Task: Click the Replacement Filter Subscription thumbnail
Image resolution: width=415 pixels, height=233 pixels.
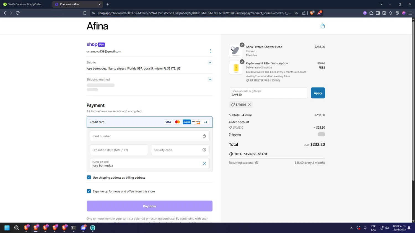Action: tap(236, 68)
